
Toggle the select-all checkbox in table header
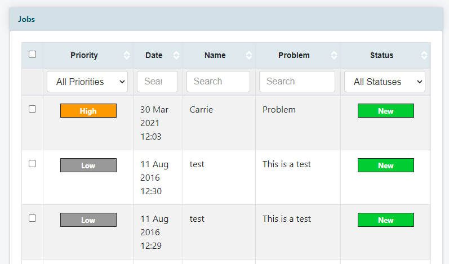(x=32, y=55)
